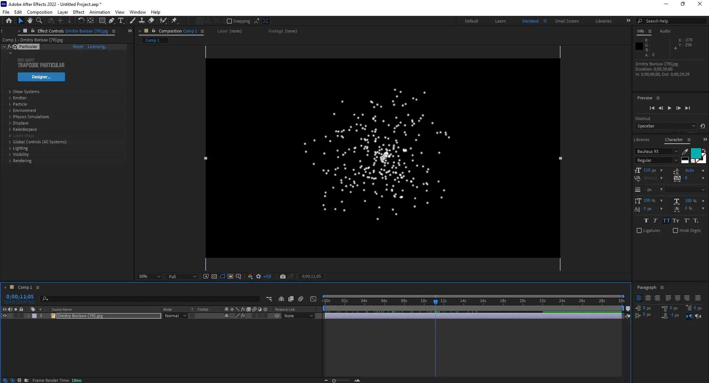Reset the preview shortcut settings
Image resolution: width=709 pixels, height=383 pixels.
[x=703, y=126]
